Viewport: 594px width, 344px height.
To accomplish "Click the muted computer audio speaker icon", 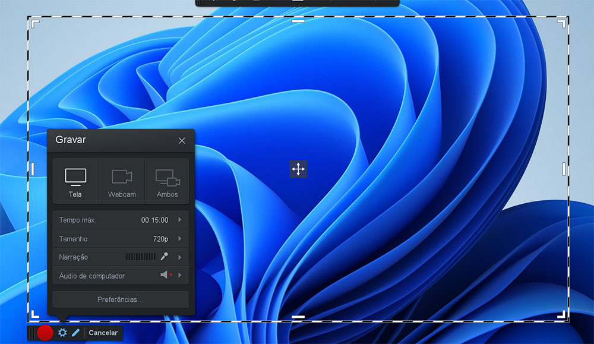I will pos(166,274).
